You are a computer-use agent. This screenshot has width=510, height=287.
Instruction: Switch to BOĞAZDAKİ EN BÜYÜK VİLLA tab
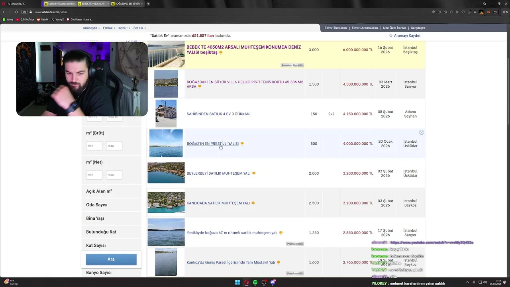tap(127, 4)
